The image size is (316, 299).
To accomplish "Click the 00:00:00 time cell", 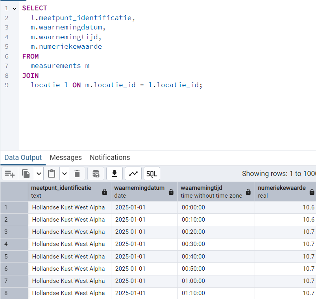I will [x=216, y=207].
